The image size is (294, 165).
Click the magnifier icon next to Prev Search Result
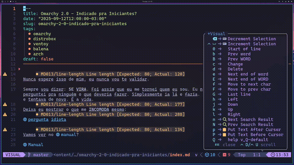pyautogui.click(x=224, y=125)
